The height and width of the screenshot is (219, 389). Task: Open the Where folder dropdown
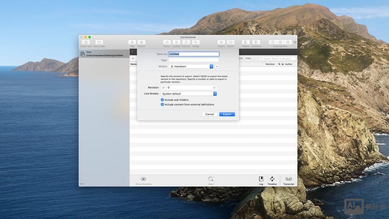point(191,67)
